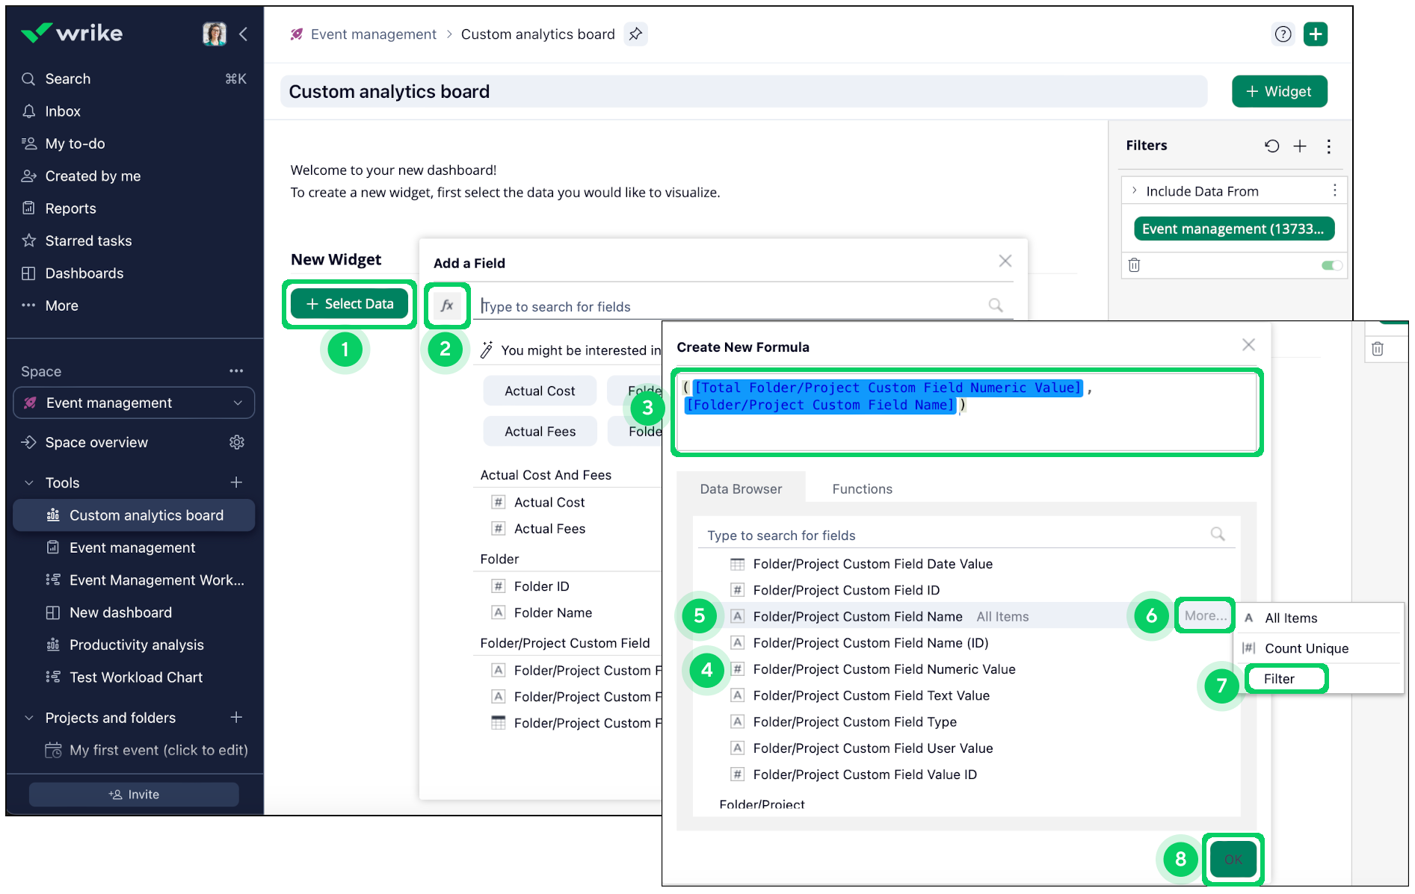Viewport: 1415px width, 894px height.
Task: Add a filter with the plus icon
Action: click(1300, 146)
